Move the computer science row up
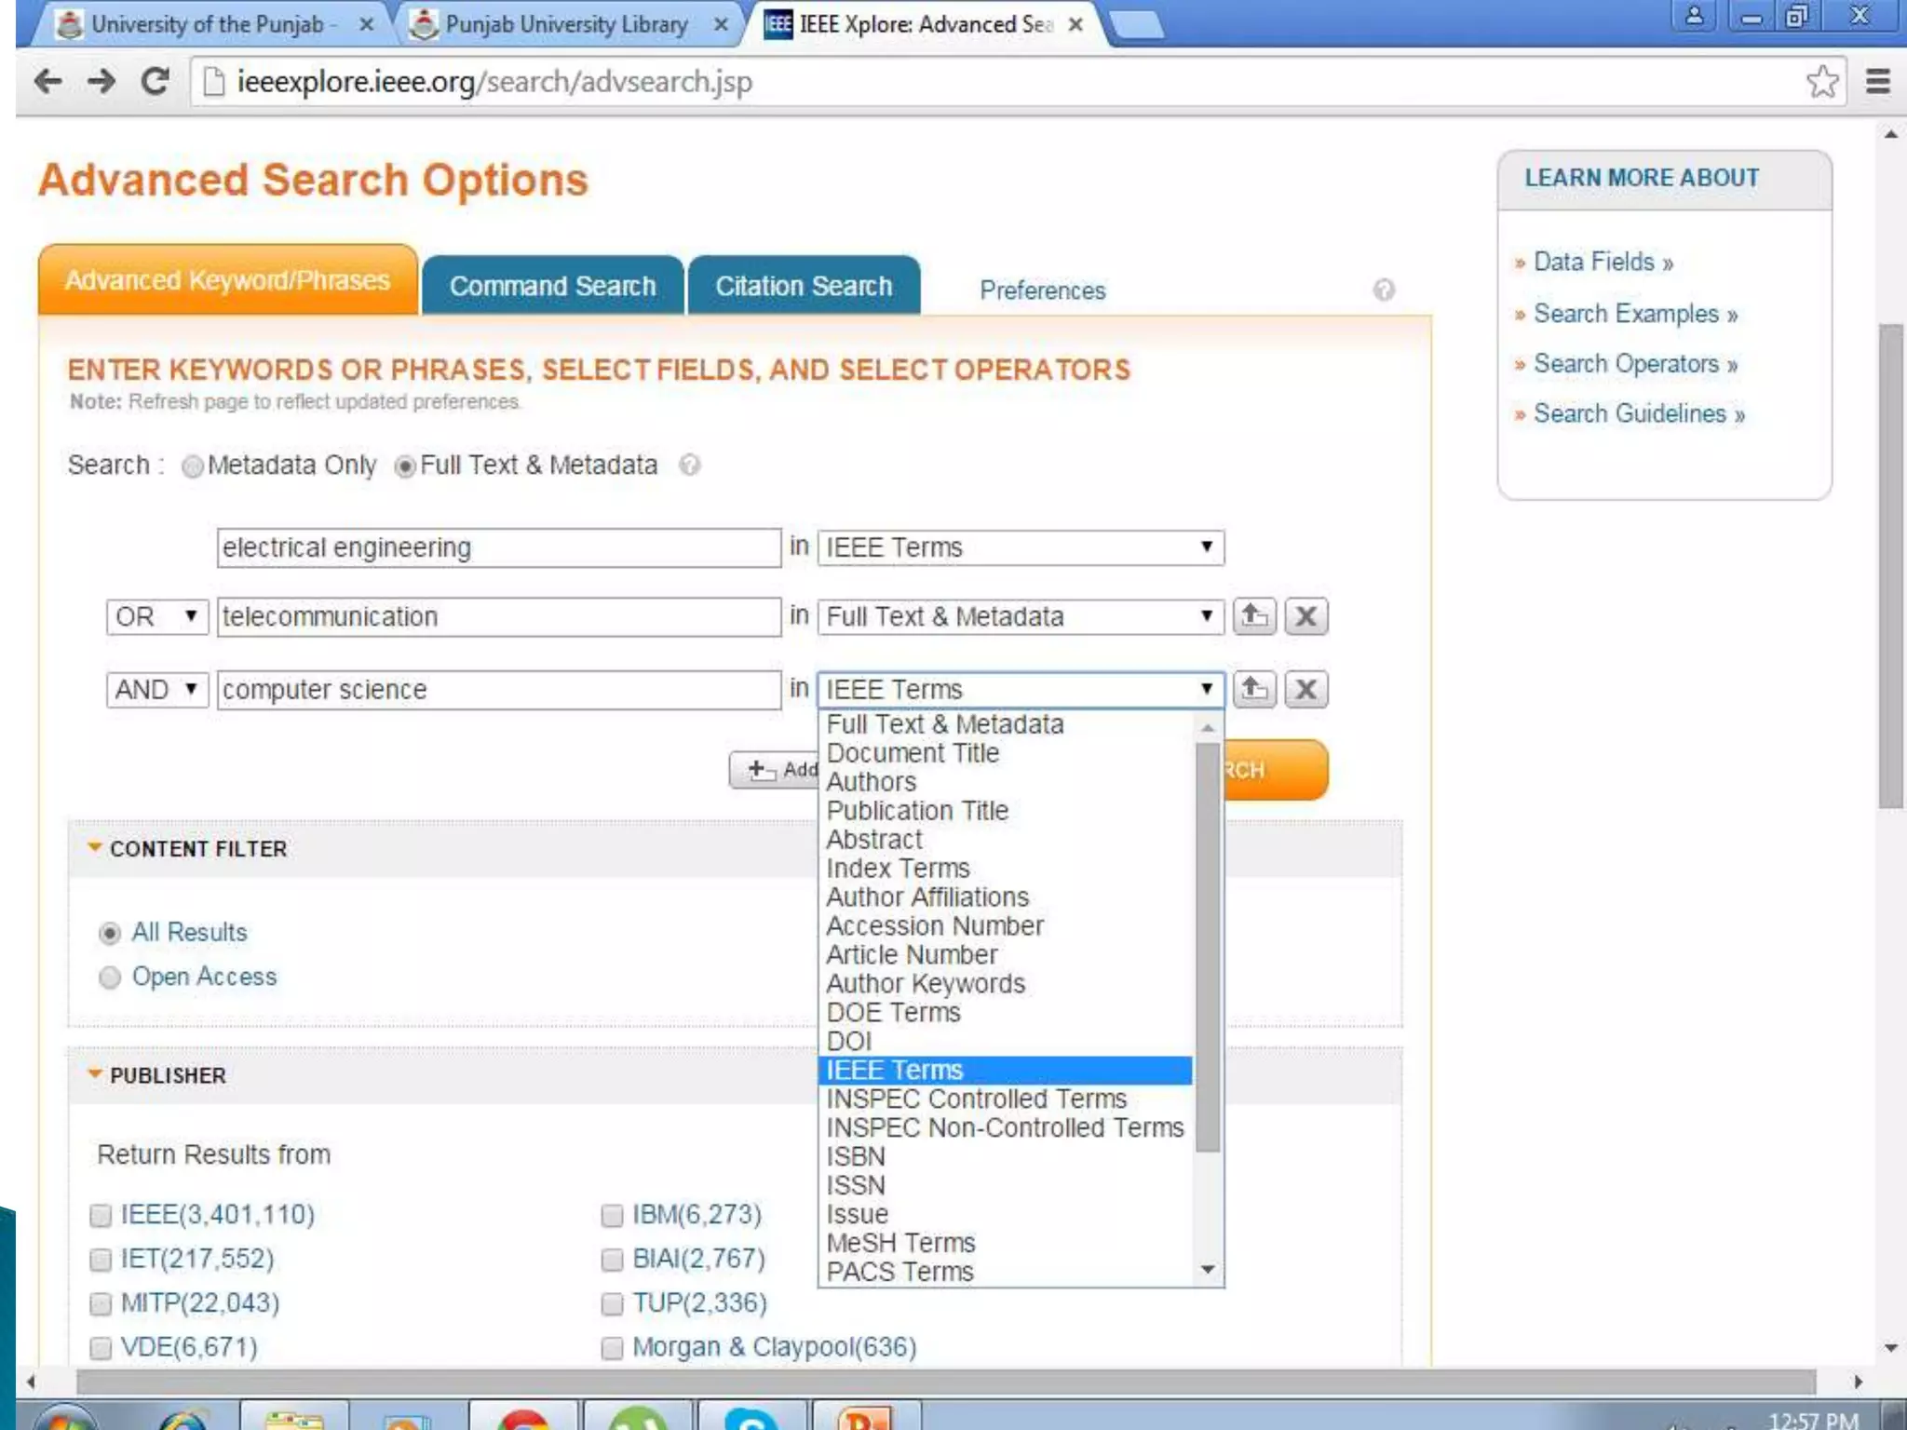Image resolution: width=1907 pixels, height=1430 pixels. [1253, 689]
